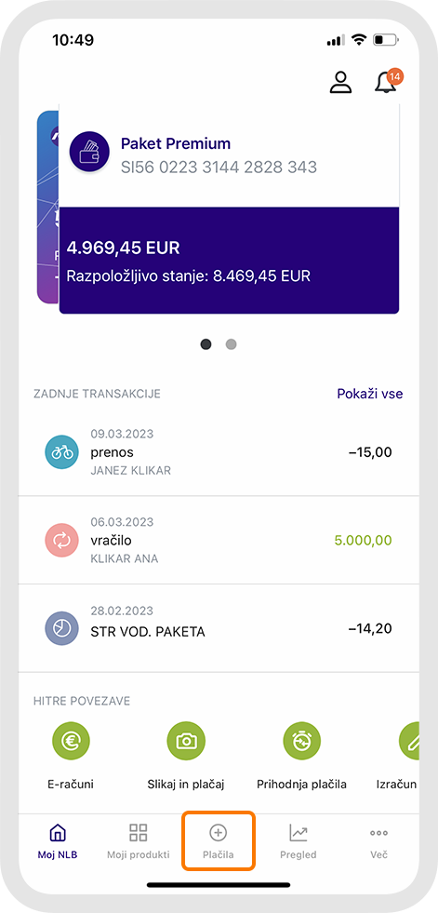The width and height of the screenshot is (438, 913).
Task: Open E-računi quick link
Action: 70,740
